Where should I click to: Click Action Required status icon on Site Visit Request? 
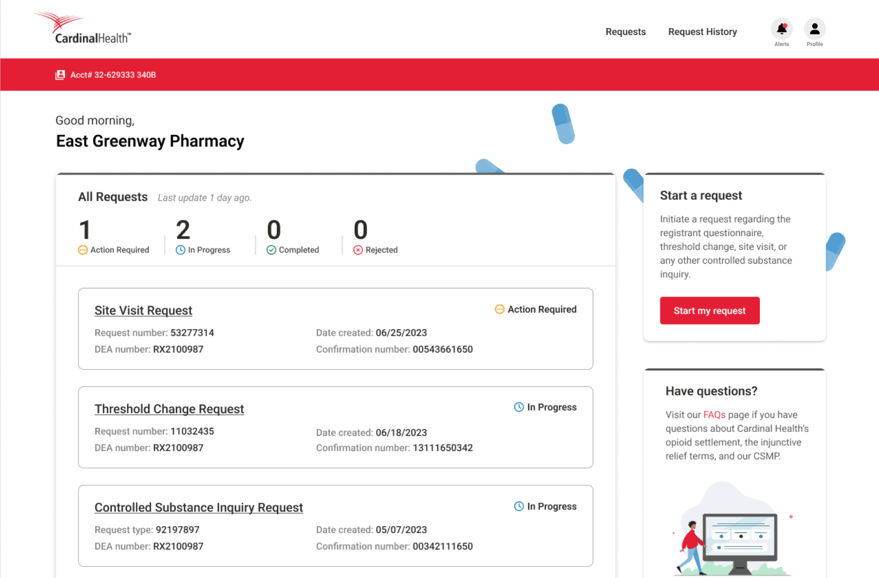pyautogui.click(x=499, y=309)
